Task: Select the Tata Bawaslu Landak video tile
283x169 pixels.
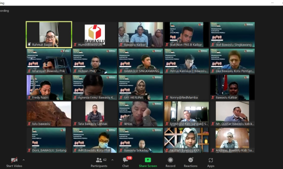Action: [94, 113]
